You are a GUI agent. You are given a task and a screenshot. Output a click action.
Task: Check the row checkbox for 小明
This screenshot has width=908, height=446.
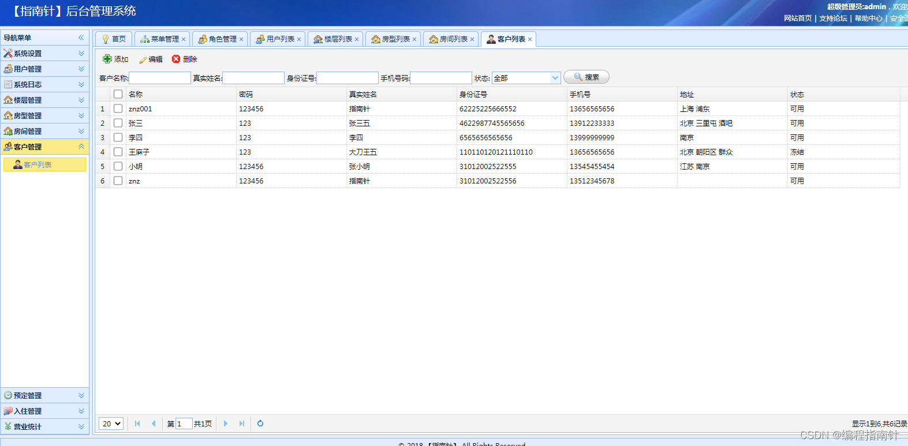coord(118,166)
